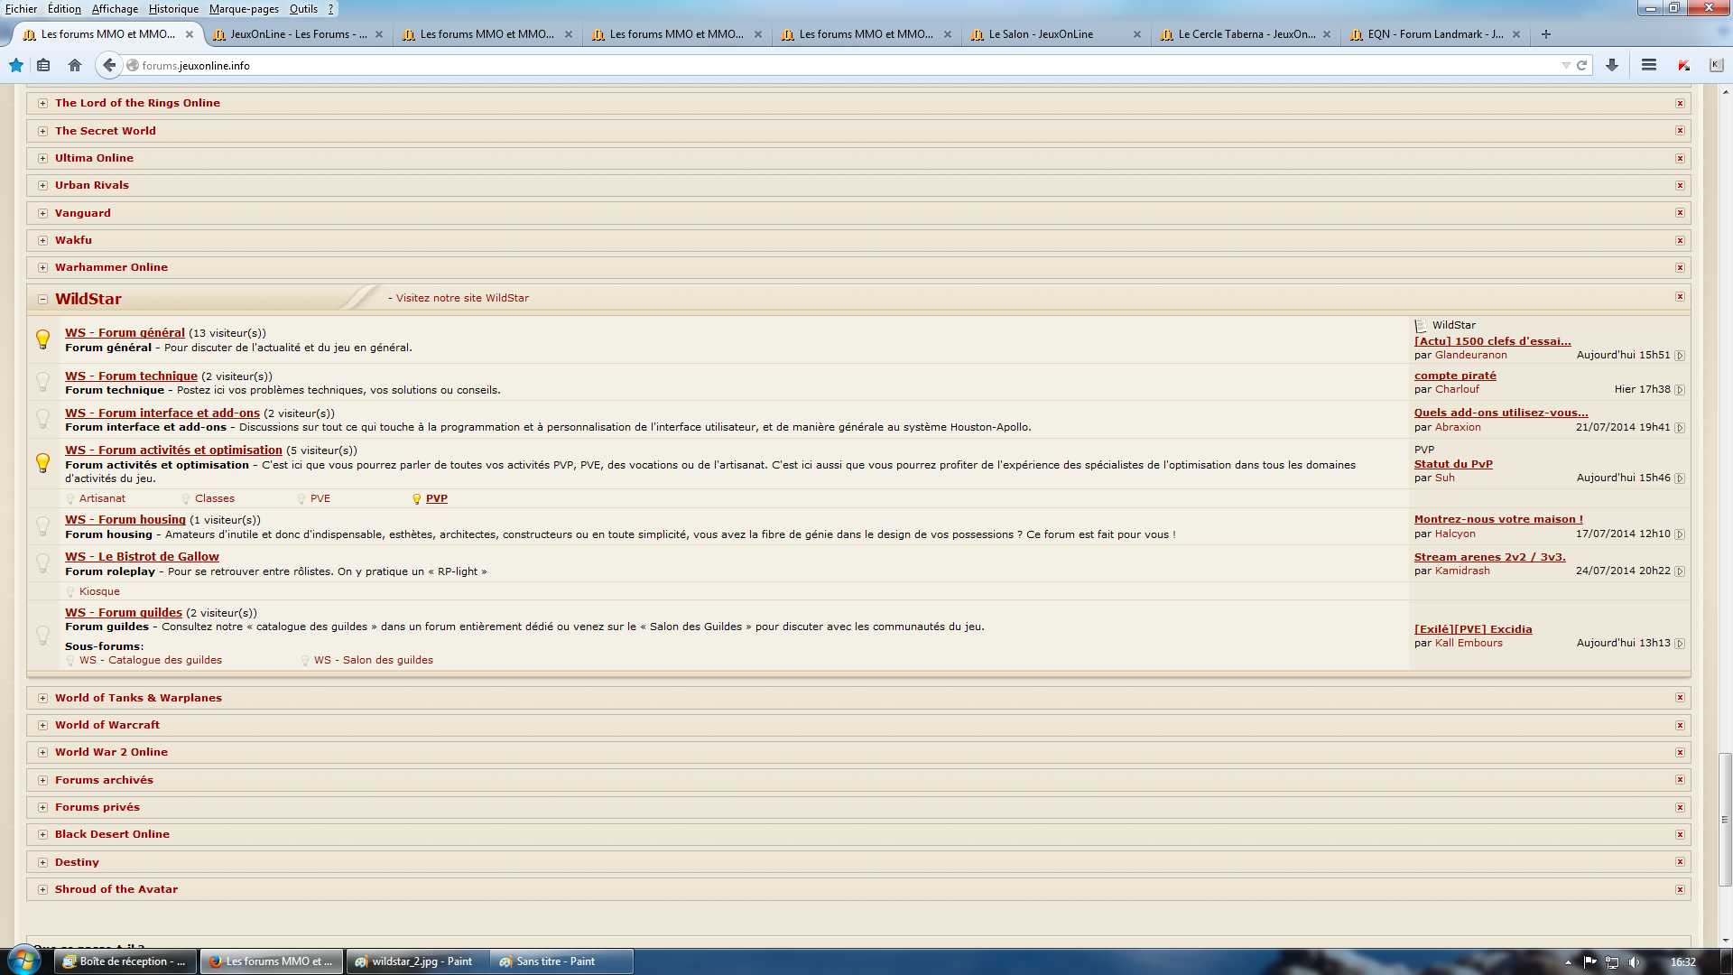Open WS - Catalogue des guildes sub-forum

[x=151, y=660]
